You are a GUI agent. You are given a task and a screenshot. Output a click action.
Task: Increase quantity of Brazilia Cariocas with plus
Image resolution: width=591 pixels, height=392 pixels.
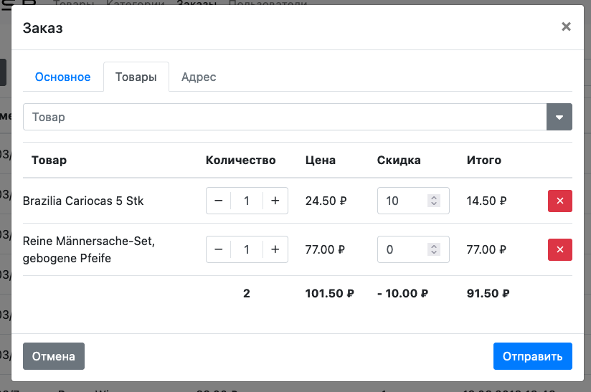click(x=275, y=201)
